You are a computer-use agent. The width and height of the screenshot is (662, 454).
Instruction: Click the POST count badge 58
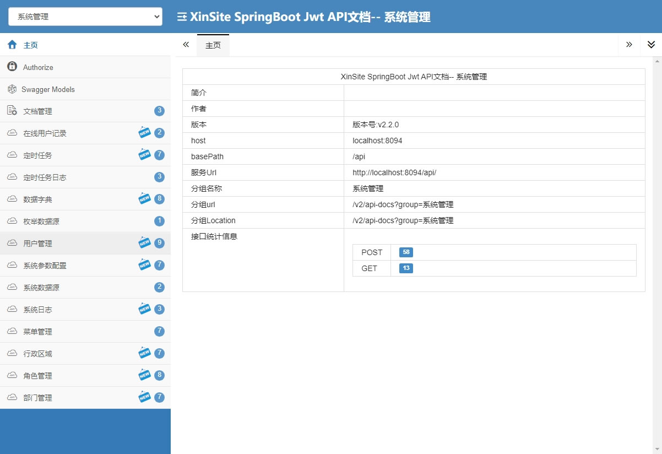[x=406, y=252]
